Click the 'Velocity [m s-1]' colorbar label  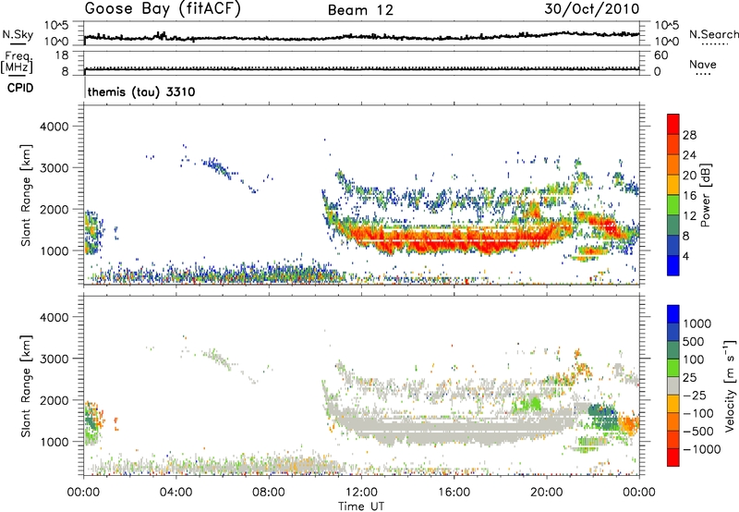(730, 384)
